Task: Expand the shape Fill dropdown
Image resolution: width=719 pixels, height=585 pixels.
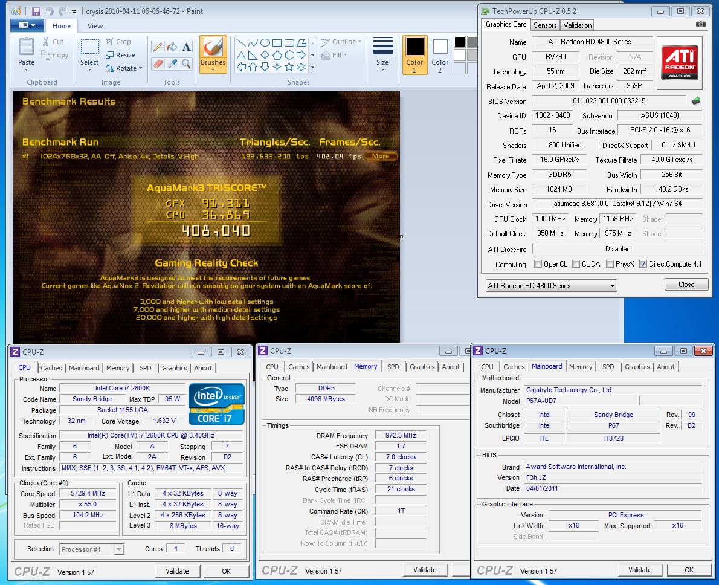Action: 345,55
